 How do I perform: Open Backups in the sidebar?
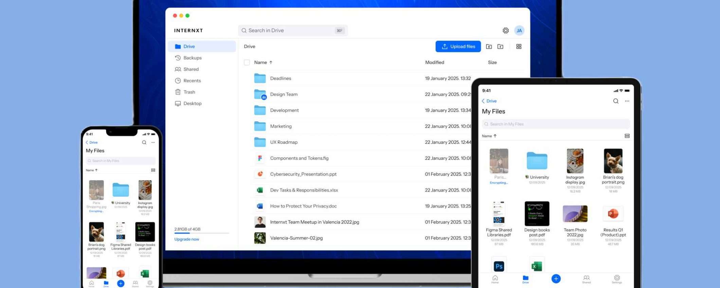coord(192,58)
